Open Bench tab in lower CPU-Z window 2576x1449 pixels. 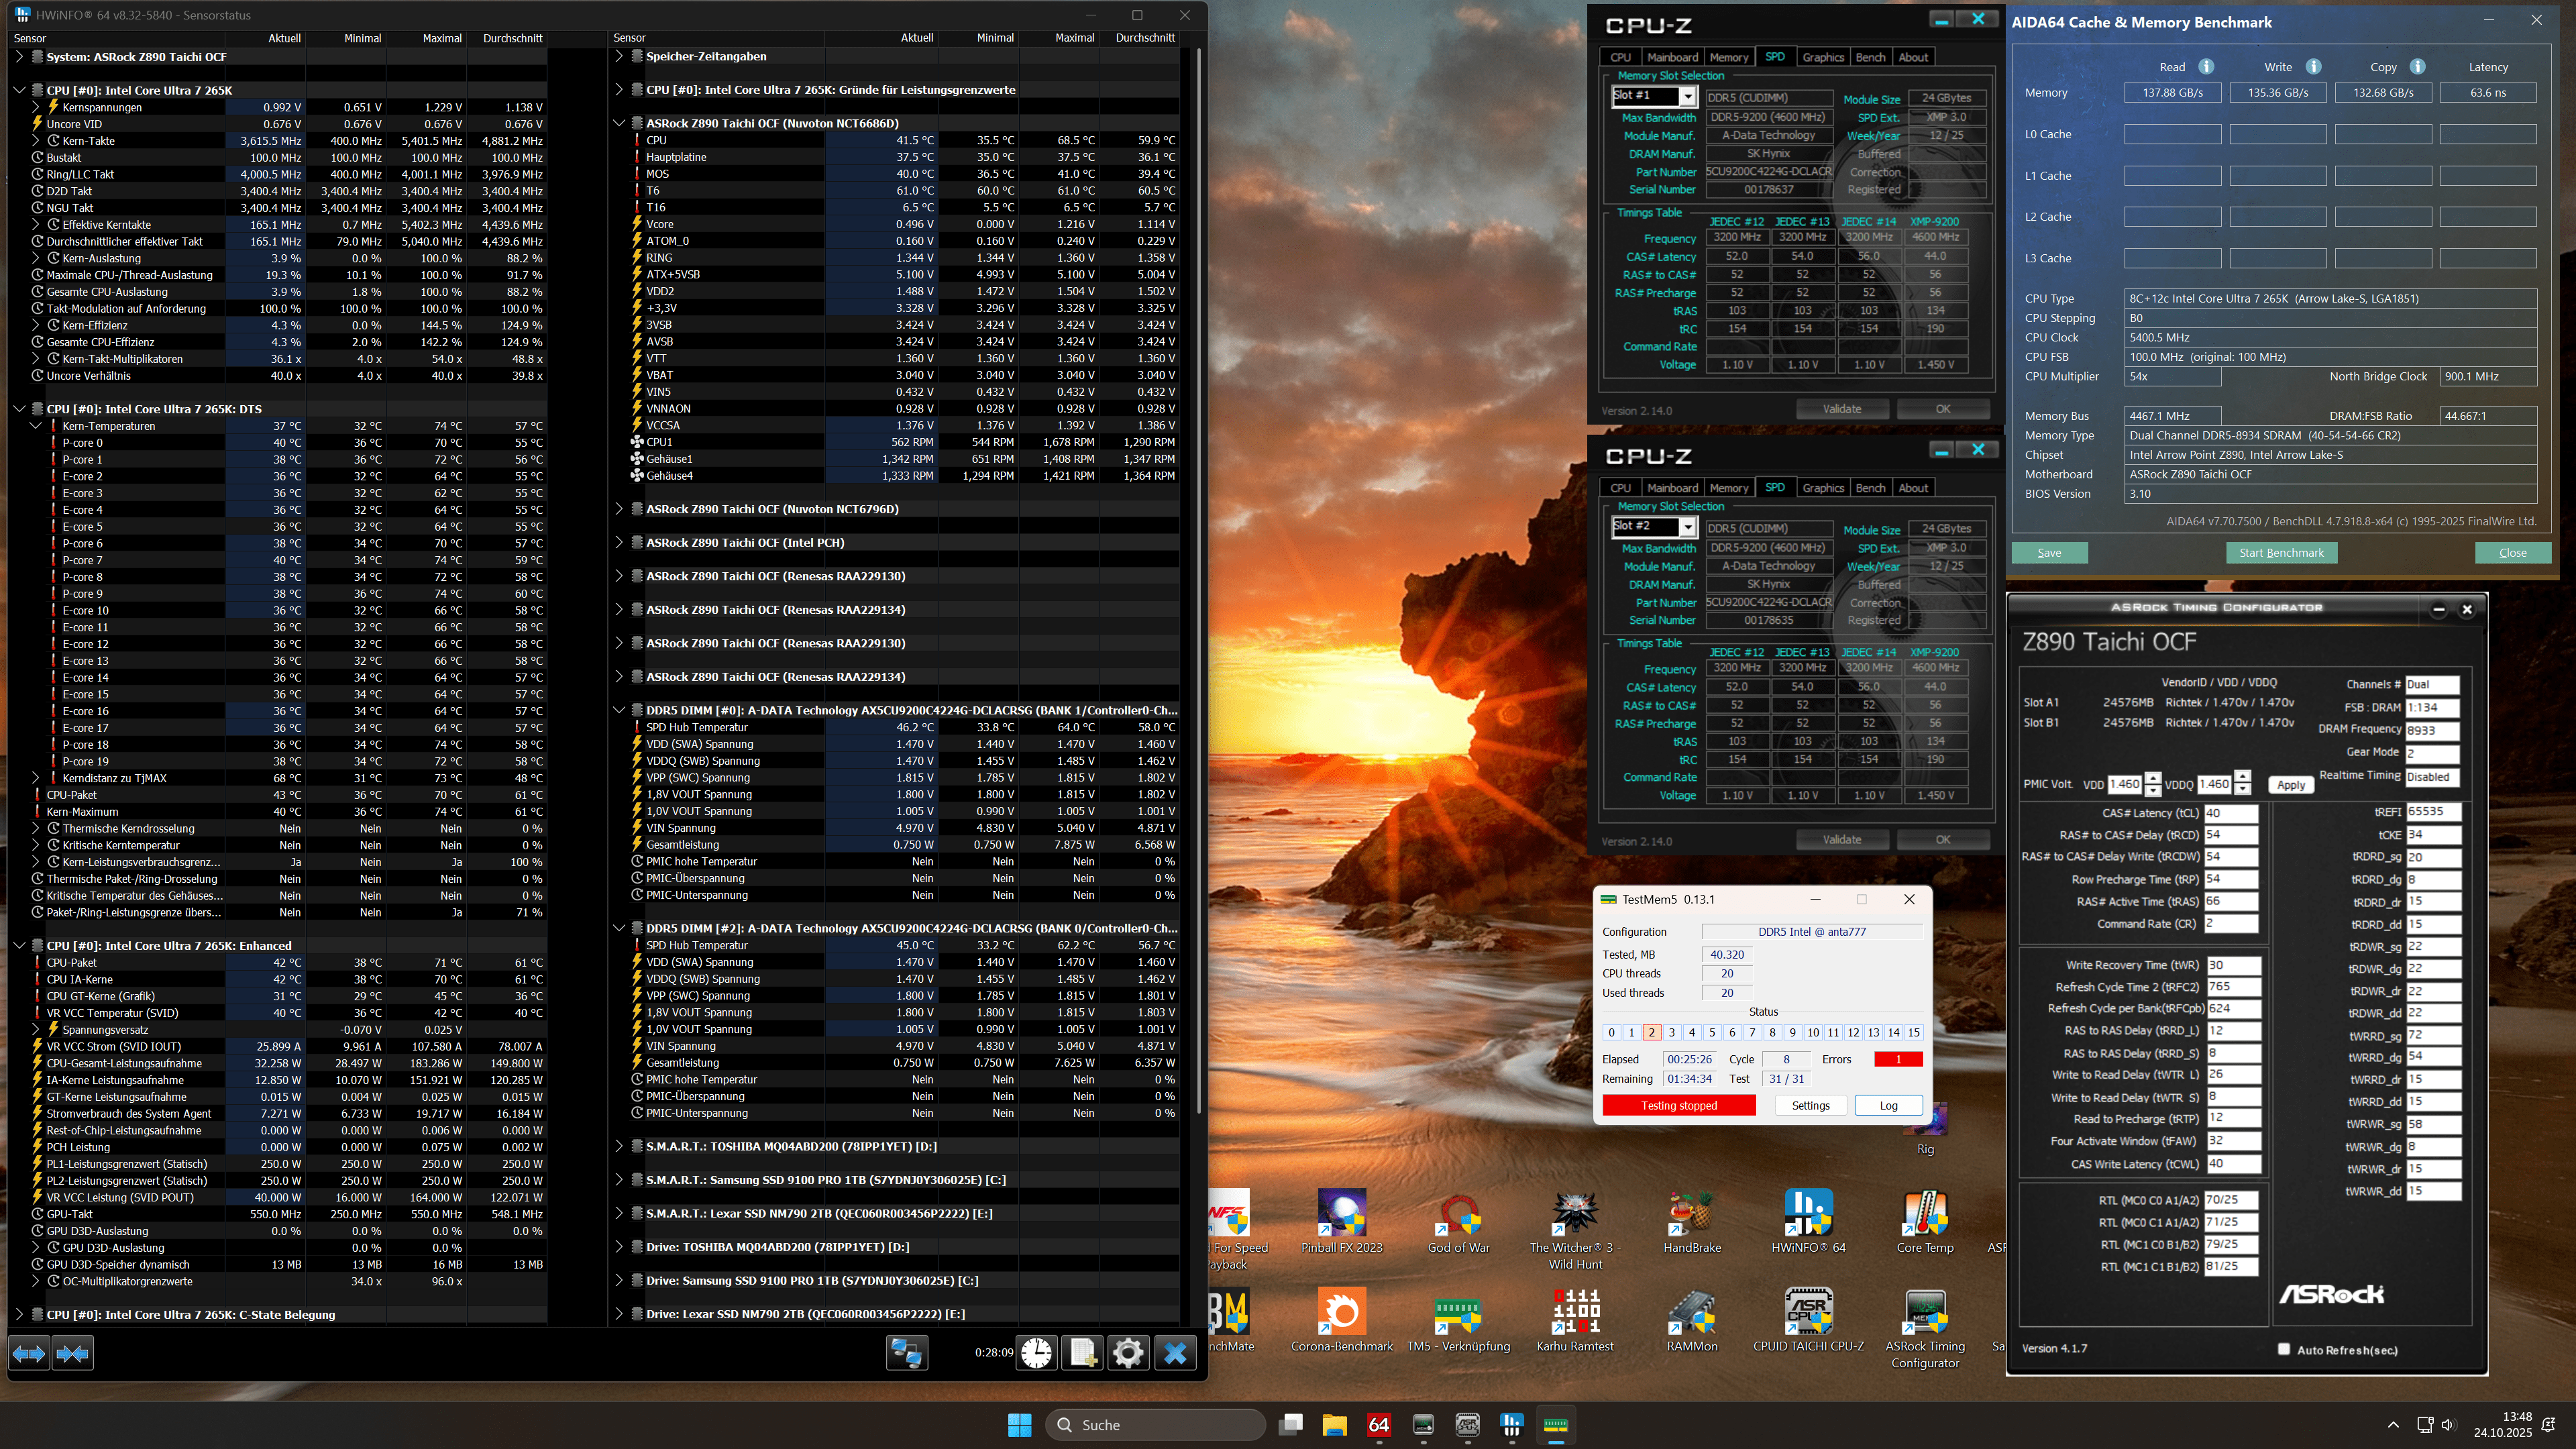(1870, 488)
